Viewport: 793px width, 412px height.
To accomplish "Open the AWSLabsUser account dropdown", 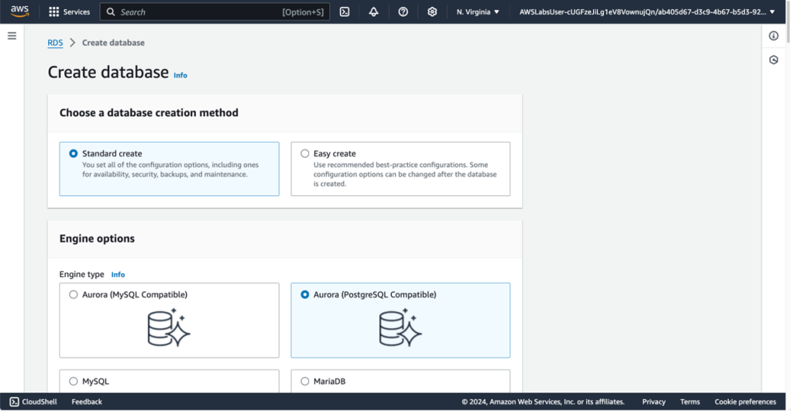I will pyautogui.click(x=647, y=12).
